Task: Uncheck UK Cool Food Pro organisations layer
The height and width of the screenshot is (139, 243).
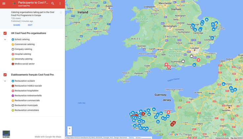Action: 5,33
